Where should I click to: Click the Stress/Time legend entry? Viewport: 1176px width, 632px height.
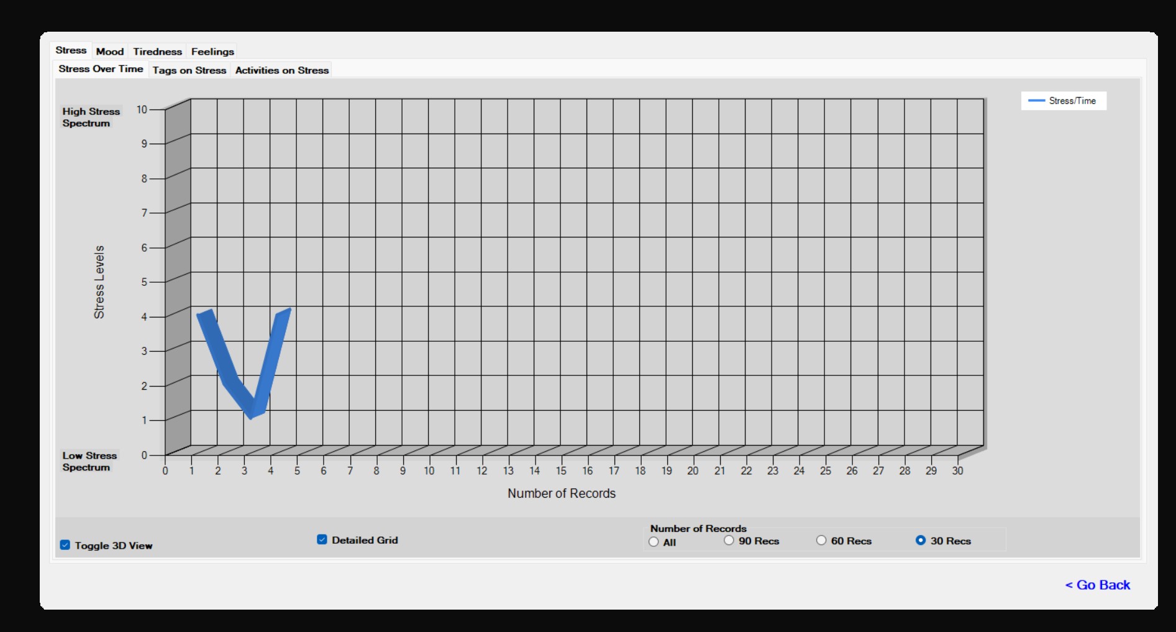1064,101
